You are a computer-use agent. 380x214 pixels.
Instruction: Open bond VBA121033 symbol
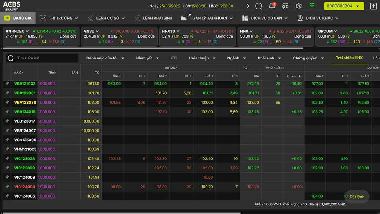coord(25,84)
